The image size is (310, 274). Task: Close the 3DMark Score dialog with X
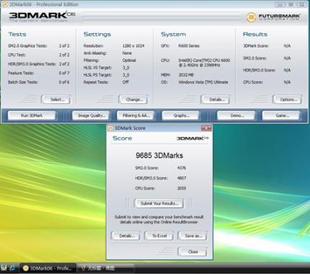(206, 128)
